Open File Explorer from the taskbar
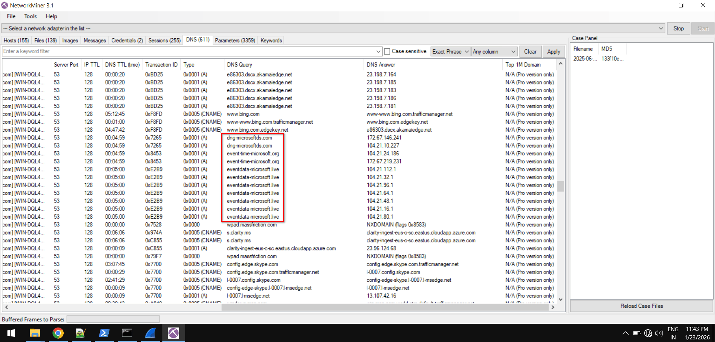Viewport: 715px width, 342px height. [35, 333]
